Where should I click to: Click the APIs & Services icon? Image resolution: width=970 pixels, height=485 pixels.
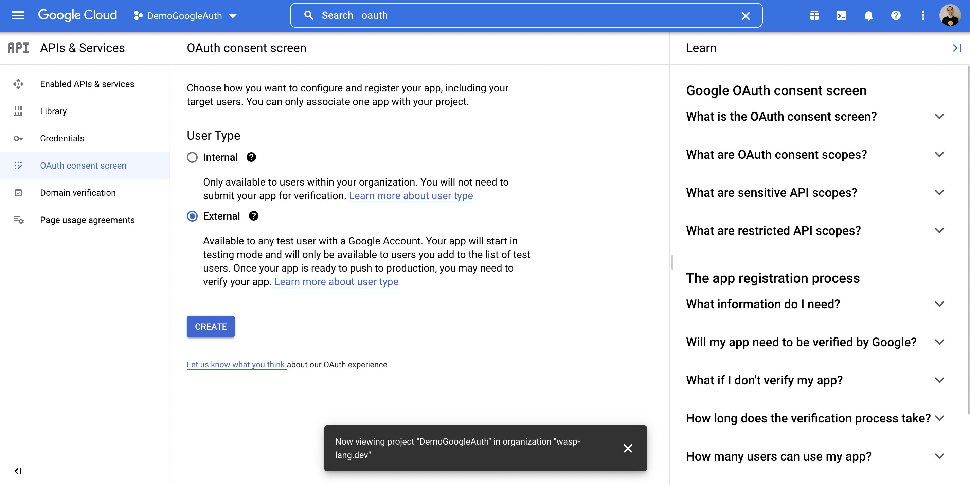click(18, 48)
